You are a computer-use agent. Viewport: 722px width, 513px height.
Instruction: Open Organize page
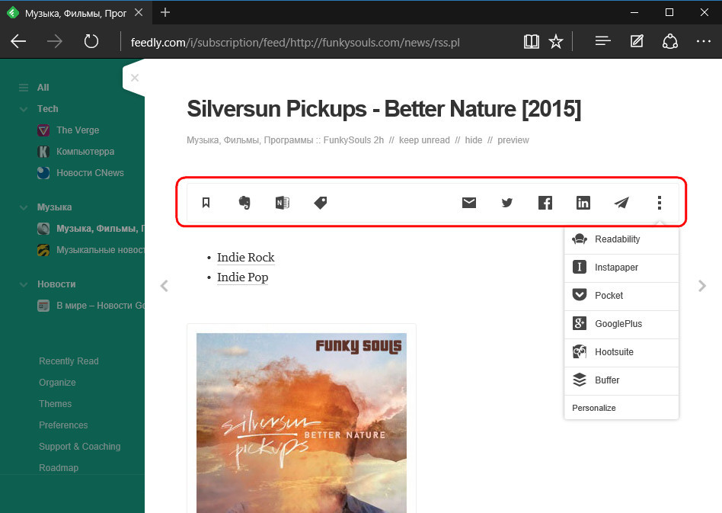coord(57,383)
